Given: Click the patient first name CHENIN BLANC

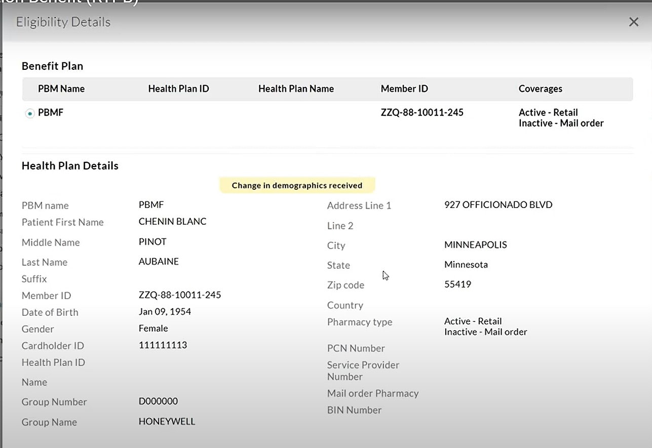Looking at the screenshot, I should [172, 222].
